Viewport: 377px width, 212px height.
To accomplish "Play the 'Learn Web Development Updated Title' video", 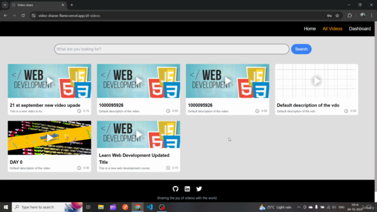I will [138, 134].
